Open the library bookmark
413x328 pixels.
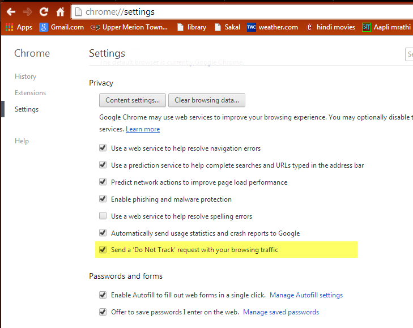click(191, 27)
